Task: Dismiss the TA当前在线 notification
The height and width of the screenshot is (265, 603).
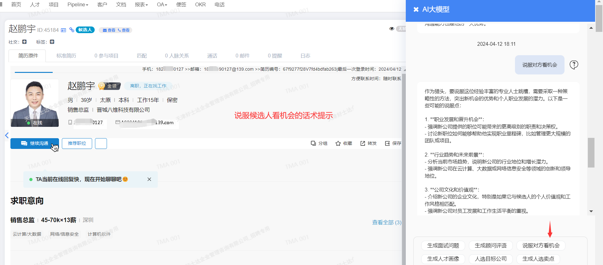Action: [149, 179]
